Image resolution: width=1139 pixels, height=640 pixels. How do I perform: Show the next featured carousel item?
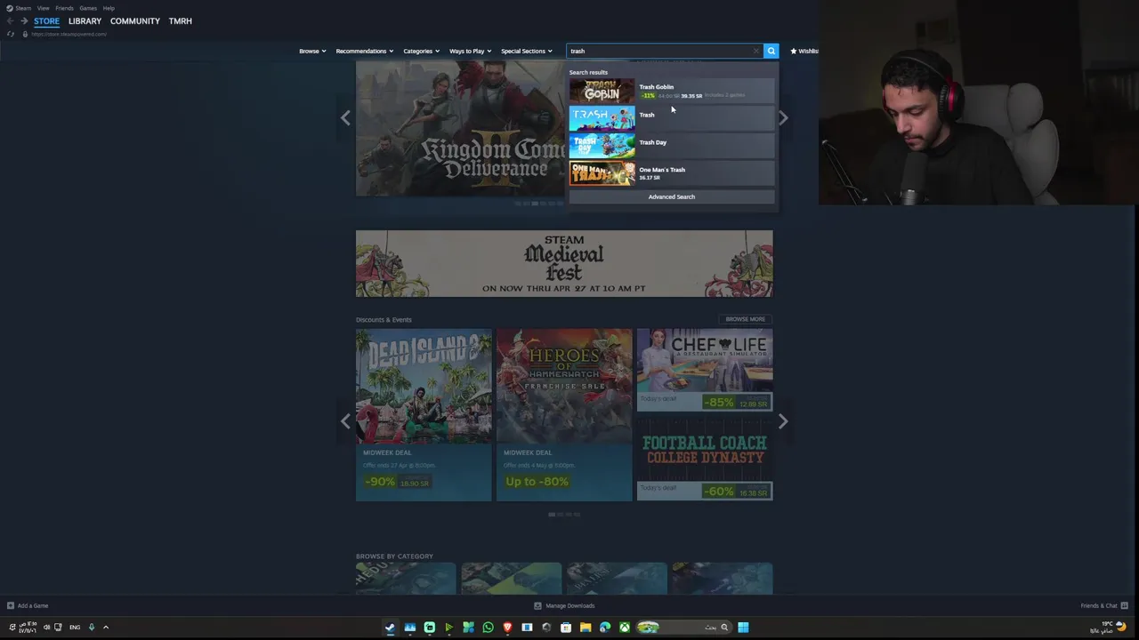[x=783, y=118]
